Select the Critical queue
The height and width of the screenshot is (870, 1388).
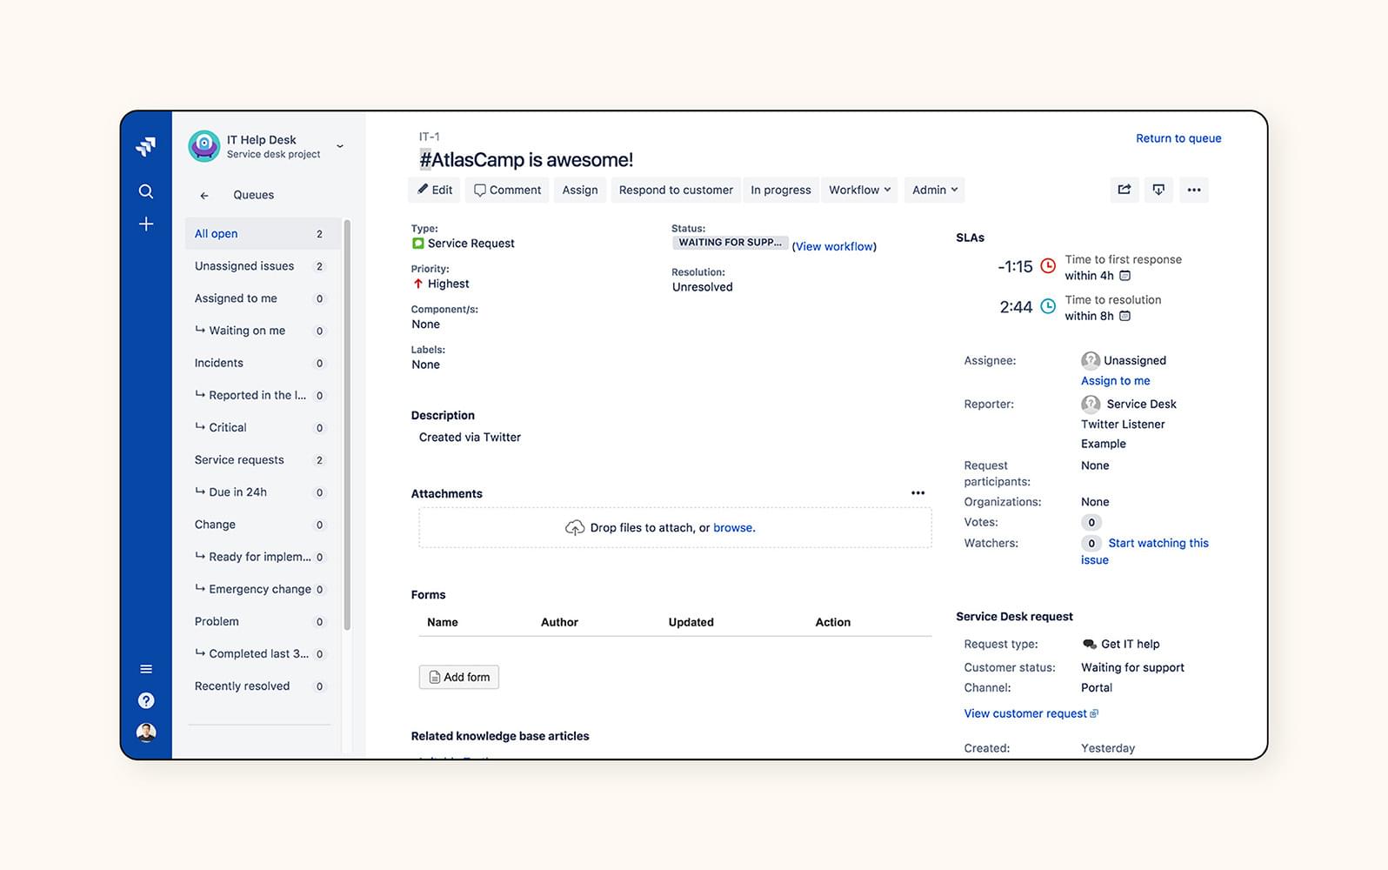(x=263, y=427)
